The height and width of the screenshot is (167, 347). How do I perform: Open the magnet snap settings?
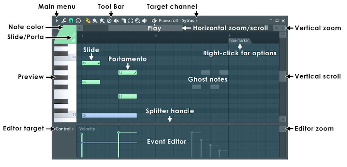[71, 21]
